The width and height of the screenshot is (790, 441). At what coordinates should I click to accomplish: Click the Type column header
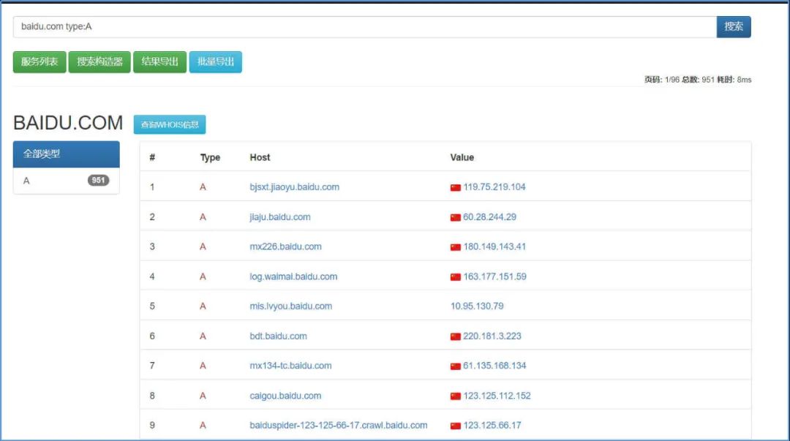click(210, 157)
